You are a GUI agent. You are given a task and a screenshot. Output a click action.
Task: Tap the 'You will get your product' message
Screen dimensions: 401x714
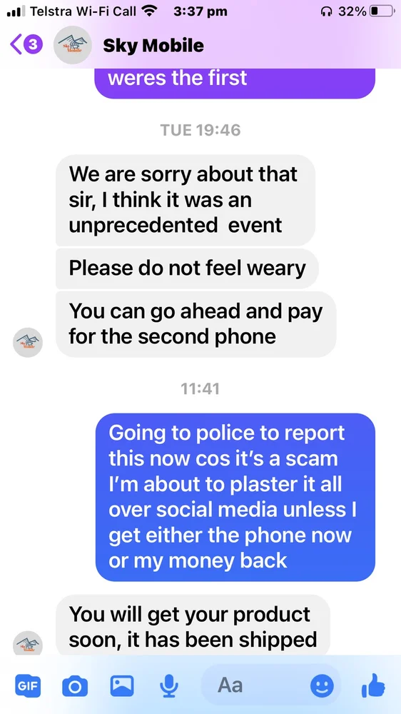coord(193,626)
